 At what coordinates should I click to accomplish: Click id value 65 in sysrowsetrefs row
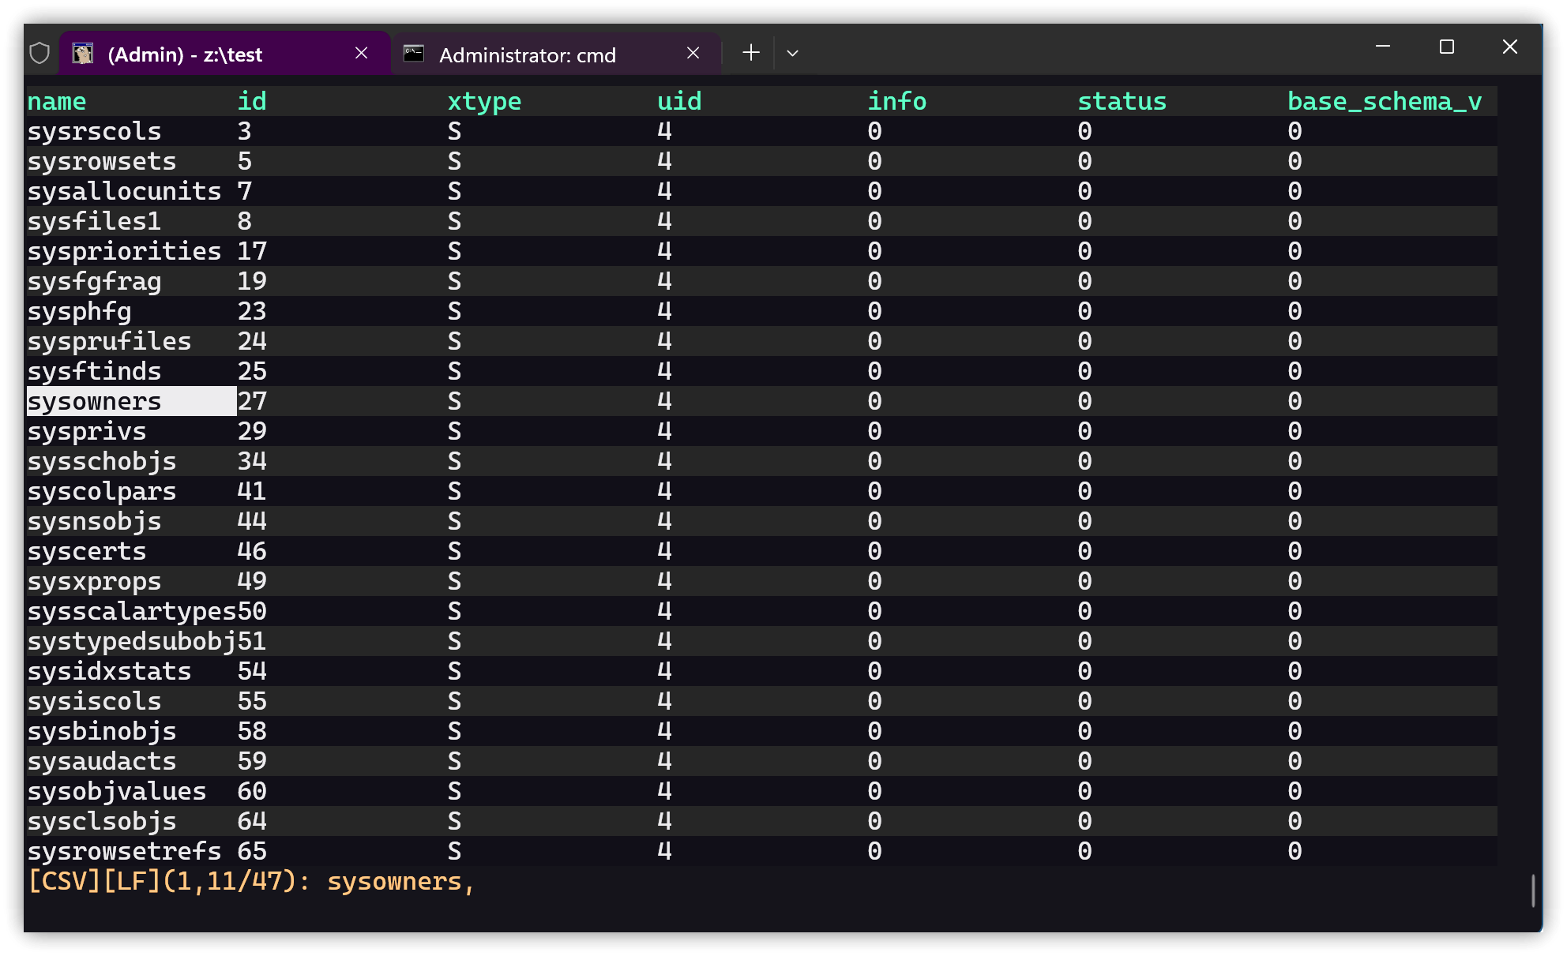coord(252,851)
